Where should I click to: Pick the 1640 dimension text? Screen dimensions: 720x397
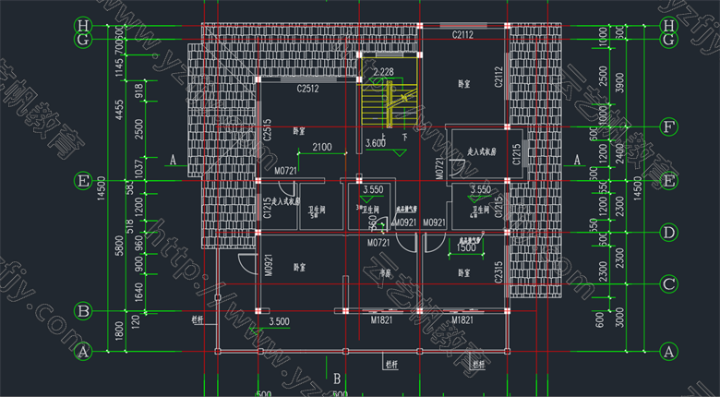tap(138, 293)
